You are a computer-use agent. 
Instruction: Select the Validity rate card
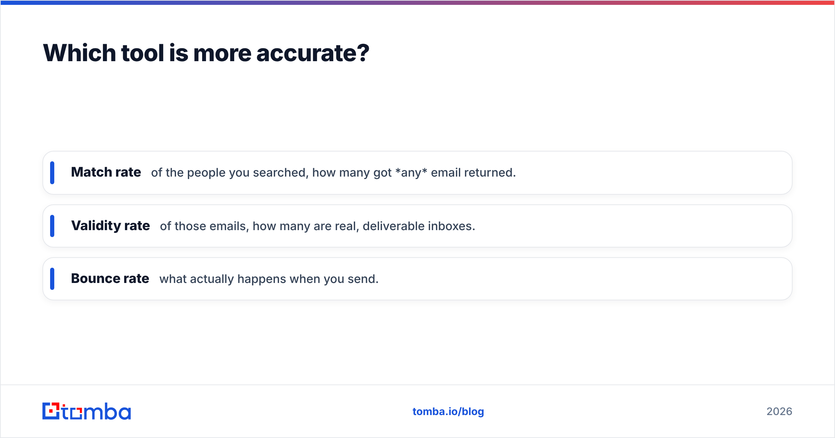click(x=417, y=226)
